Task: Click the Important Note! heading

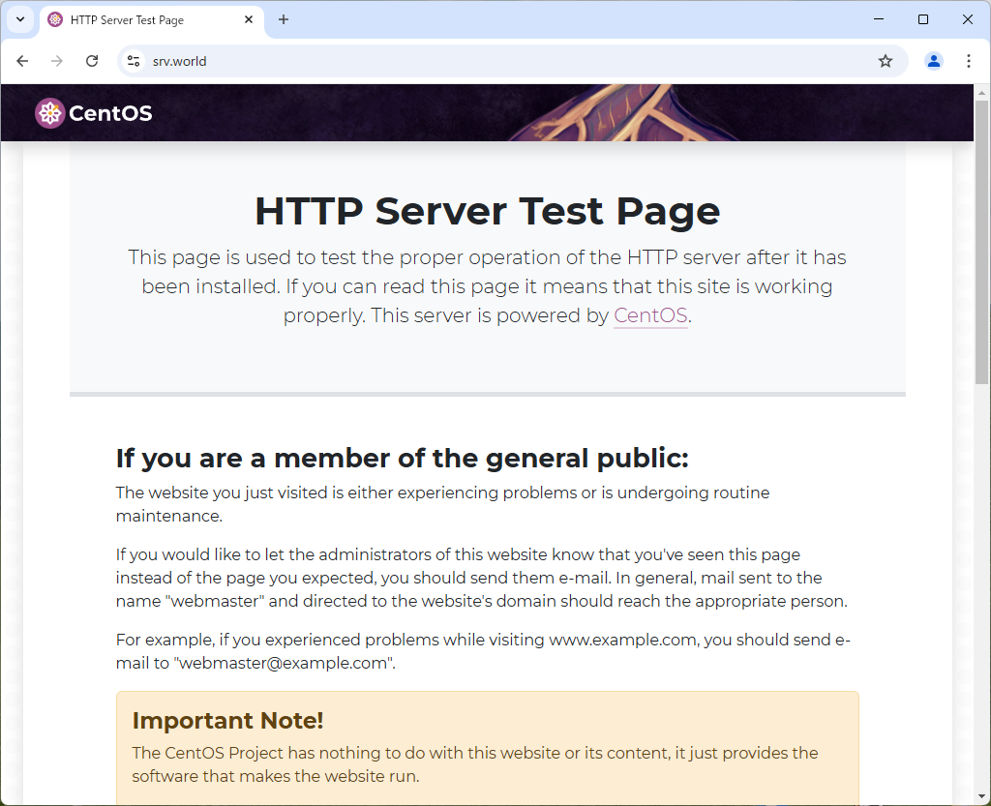Action: tap(227, 721)
